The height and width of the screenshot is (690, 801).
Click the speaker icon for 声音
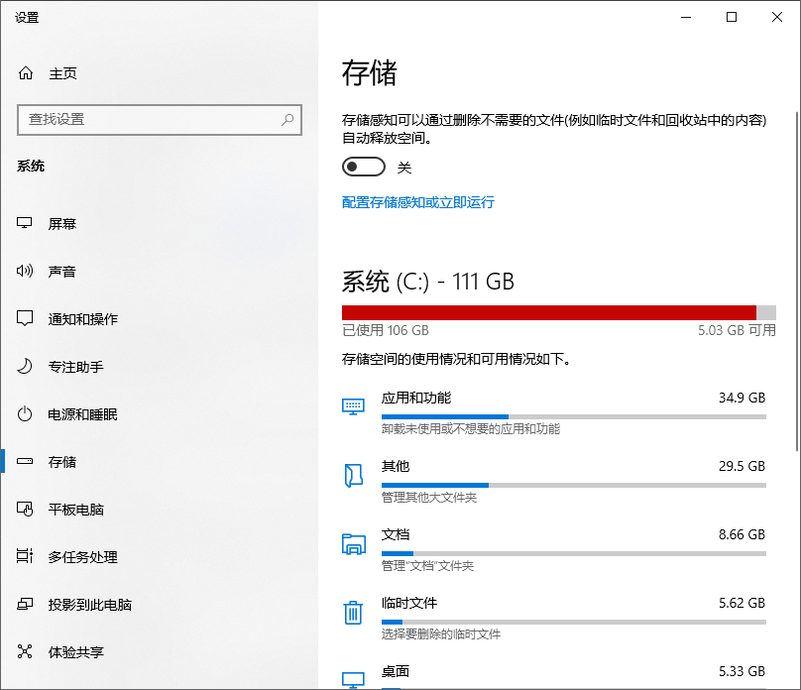[x=25, y=271]
